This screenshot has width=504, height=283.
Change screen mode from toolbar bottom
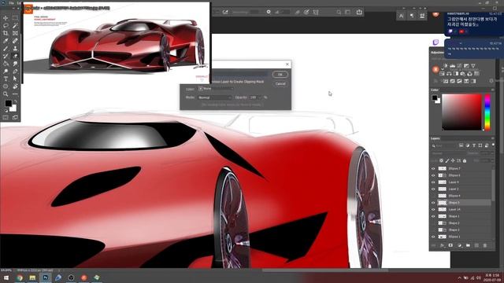click(15, 117)
